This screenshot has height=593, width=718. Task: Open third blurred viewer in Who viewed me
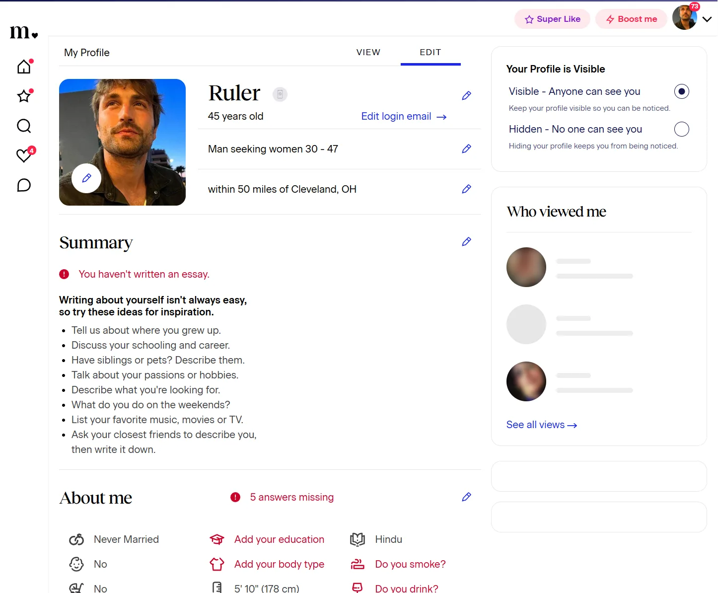[x=526, y=381]
